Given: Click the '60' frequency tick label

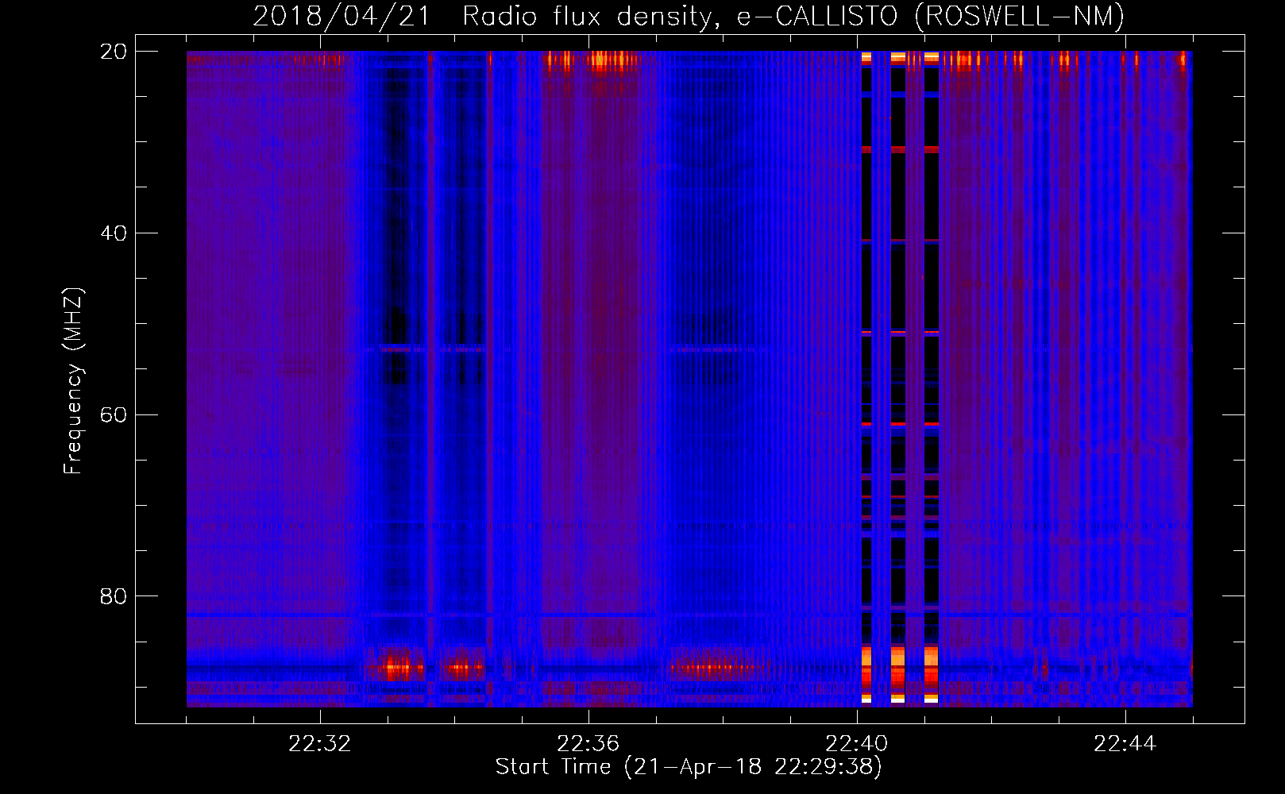Looking at the screenshot, I should click(114, 415).
